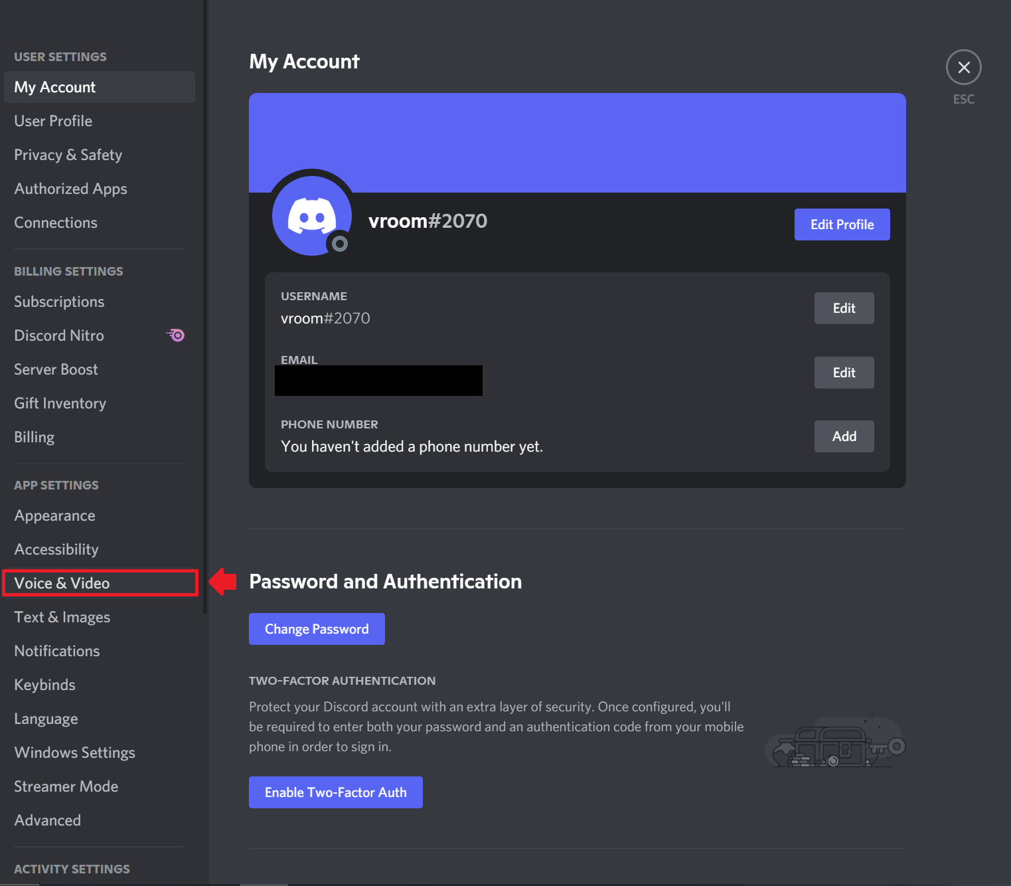Screen dimensions: 1011x886
Task: Click the profile banner color area
Action: click(578, 143)
